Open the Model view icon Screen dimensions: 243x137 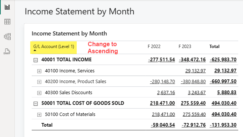[7, 37]
